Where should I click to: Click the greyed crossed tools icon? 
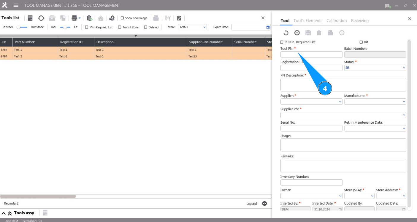(x=168, y=18)
